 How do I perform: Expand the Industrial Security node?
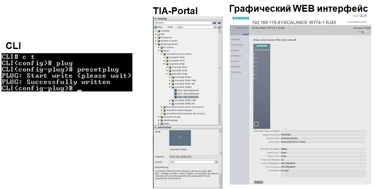(159, 117)
